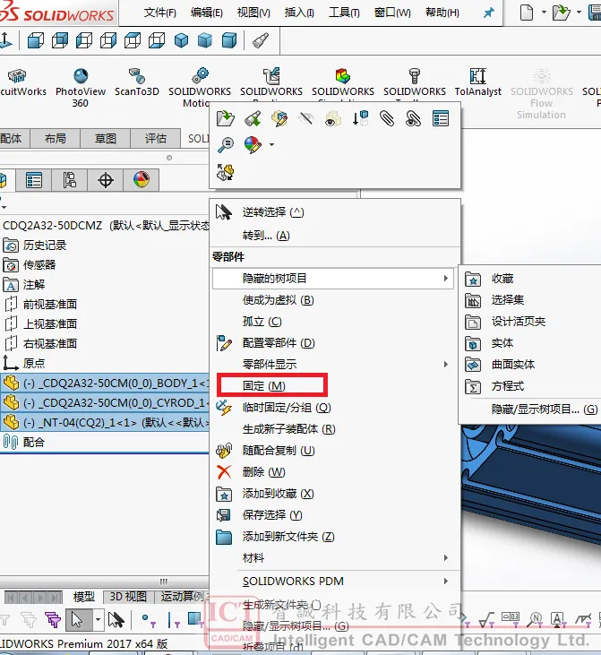Screen dimensions: 601x655
Task: Open View Mates paperclip-with-eye icon
Action: click(413, 118)
